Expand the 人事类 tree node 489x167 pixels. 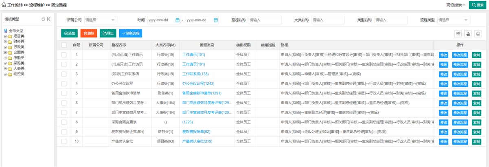[5, 68]
